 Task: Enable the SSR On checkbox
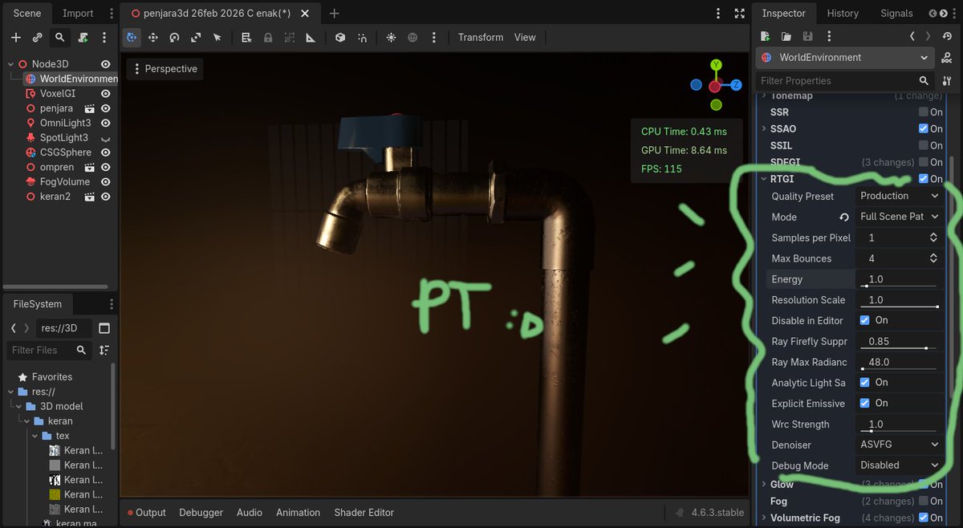(924, 112)
